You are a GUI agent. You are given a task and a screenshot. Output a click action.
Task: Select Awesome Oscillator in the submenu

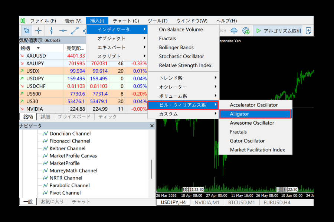click(x=252, y=123)
